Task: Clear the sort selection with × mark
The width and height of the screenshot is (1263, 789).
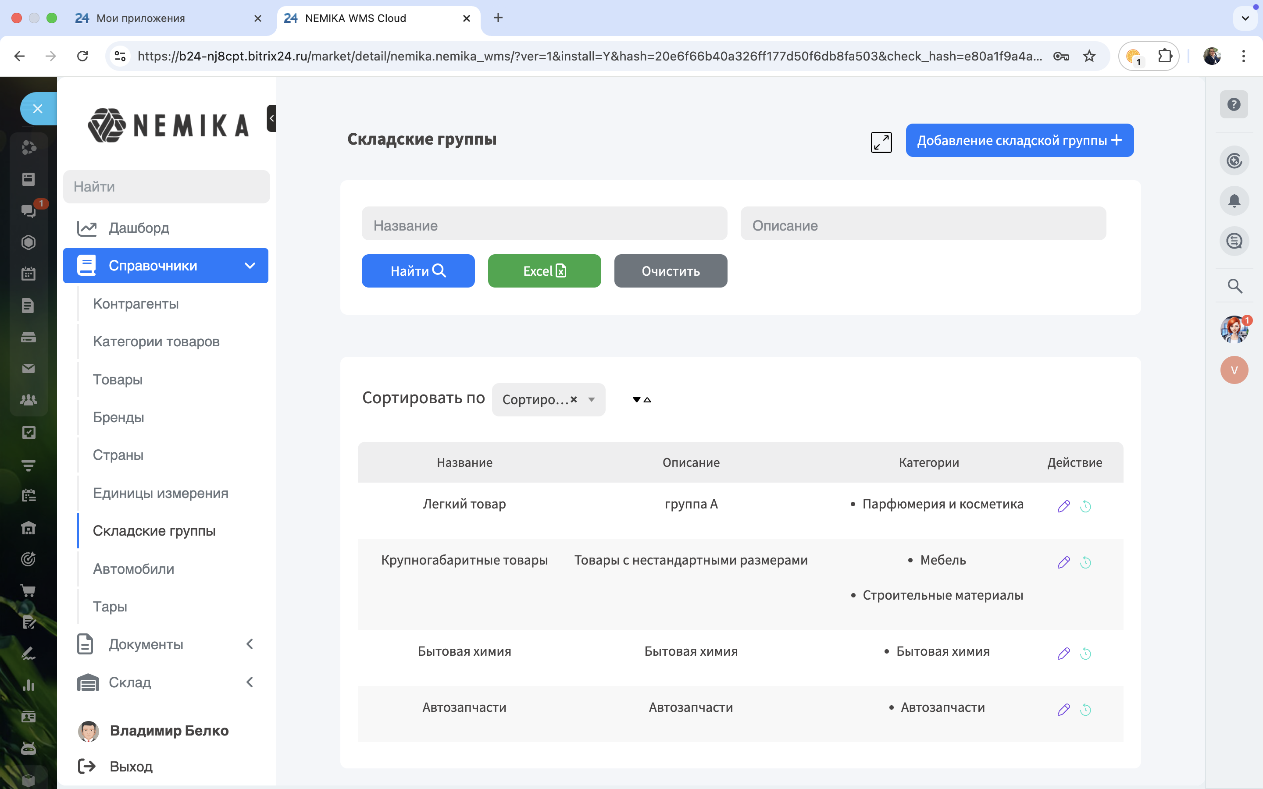Action: (574, 399)
